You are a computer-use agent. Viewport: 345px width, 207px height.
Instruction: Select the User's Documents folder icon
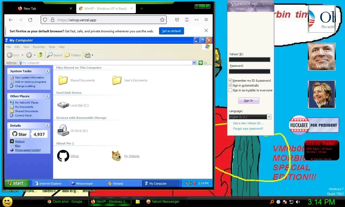(117, 80)
